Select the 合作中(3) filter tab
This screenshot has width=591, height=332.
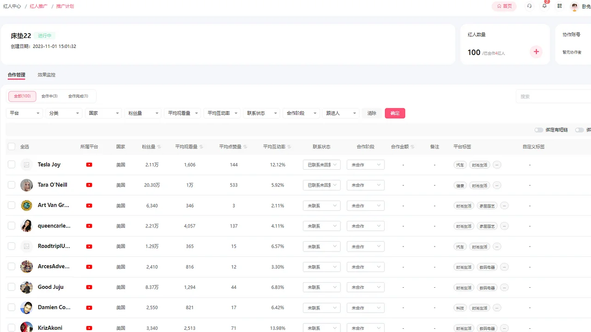point(49,96)
